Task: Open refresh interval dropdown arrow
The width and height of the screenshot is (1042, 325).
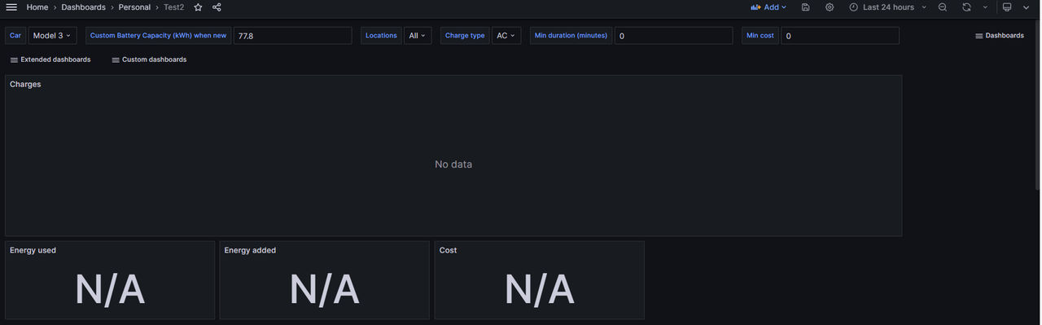Action: pos(985,7)
